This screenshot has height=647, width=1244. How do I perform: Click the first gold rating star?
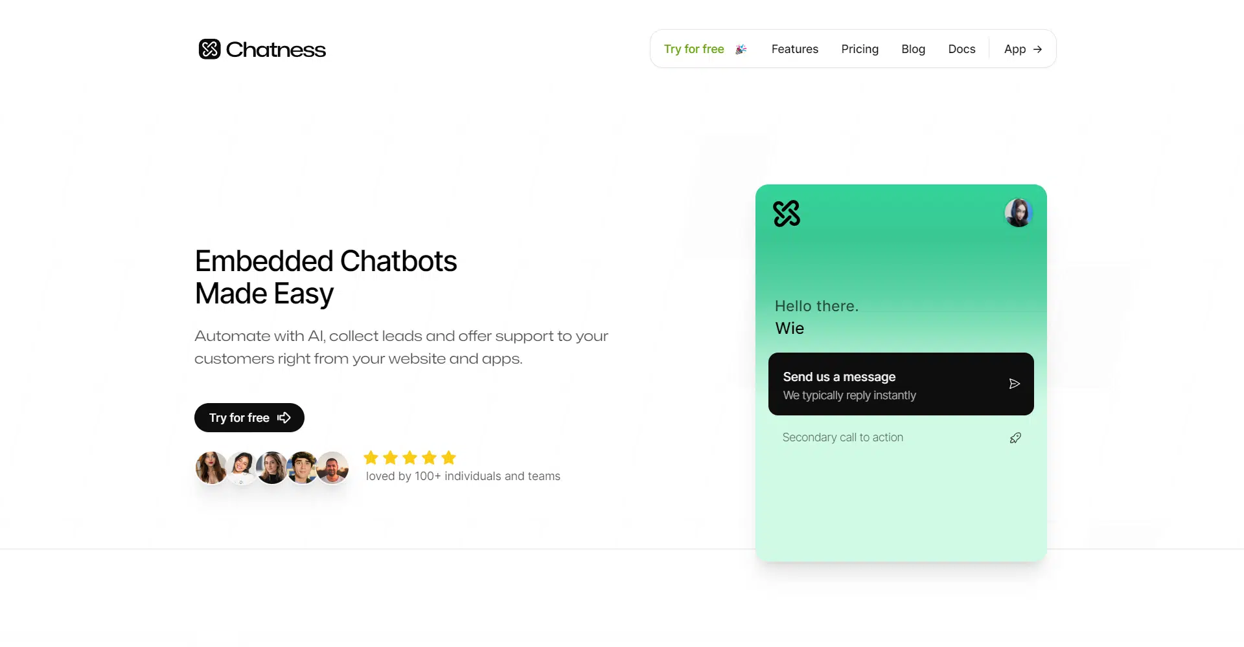point(371,458)
